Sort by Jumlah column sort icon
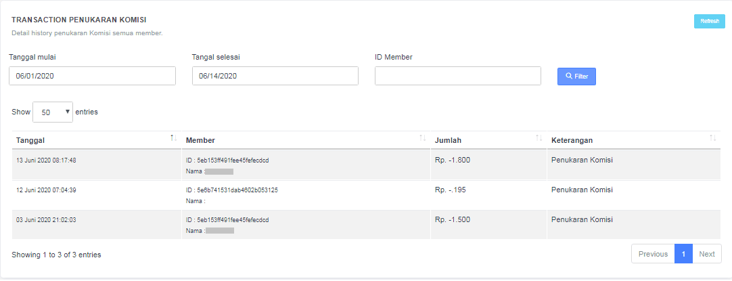Screen dimensions: 732x281 point(539,138)
